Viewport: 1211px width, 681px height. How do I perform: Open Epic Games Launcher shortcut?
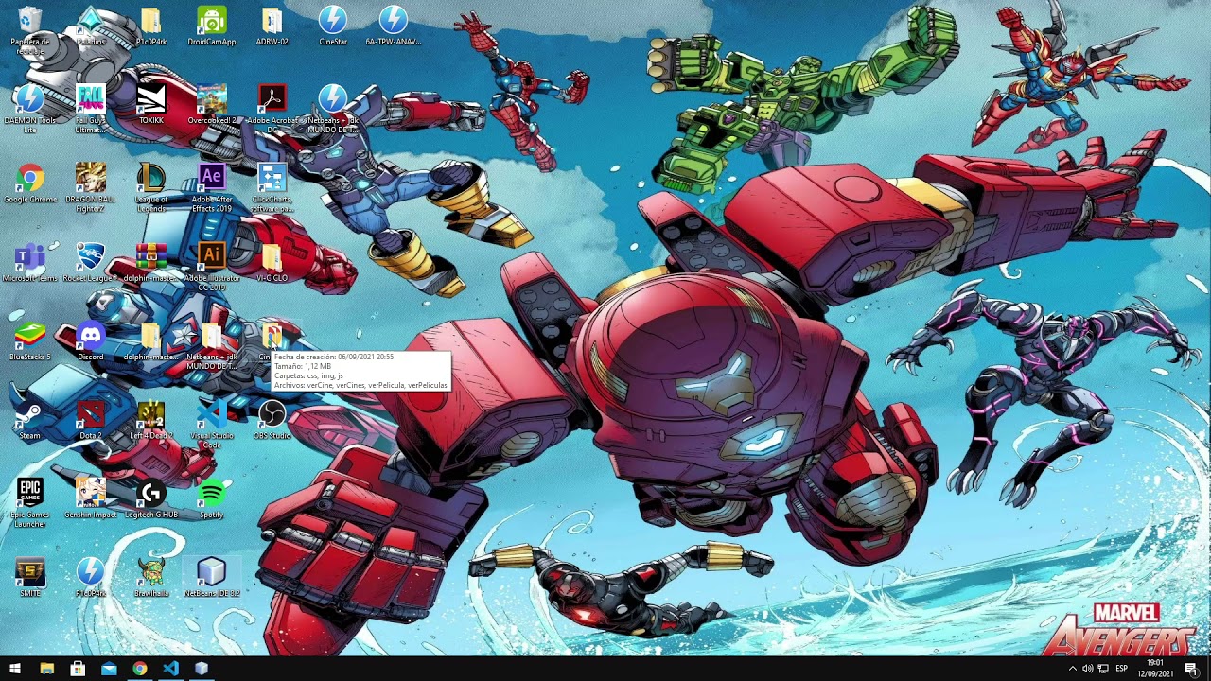(30, 503)
